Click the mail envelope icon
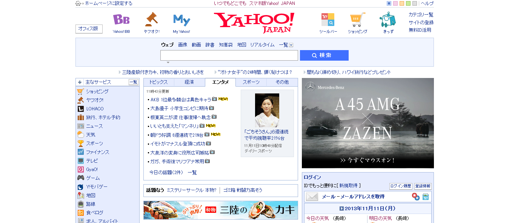Viewport: 509px width, 223px height. coord(312,196)
